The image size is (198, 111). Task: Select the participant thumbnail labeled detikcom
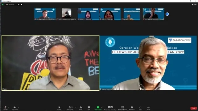[88, 14]
